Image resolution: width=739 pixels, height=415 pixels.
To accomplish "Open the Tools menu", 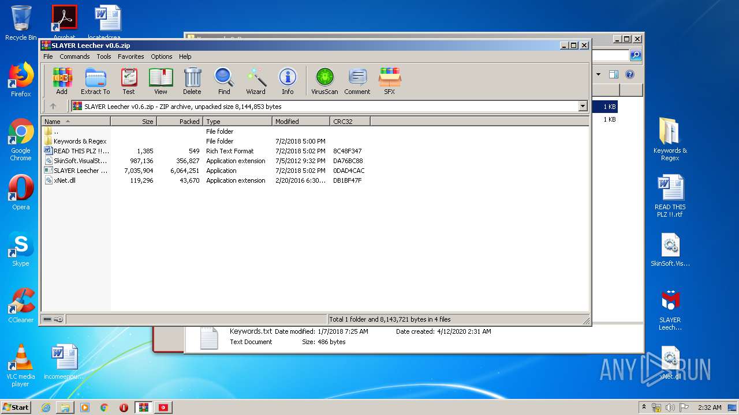I will pos(104,56).
